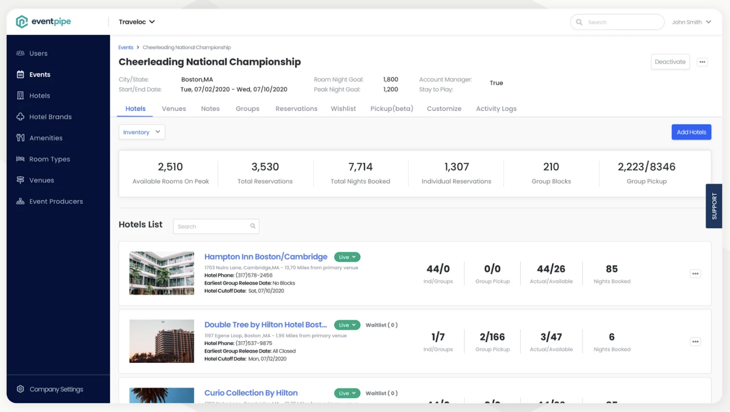Screen dimensions: 730x412
Task: Click Double Tree 2/166 Group Pickup value
Action: click(492, 337)
